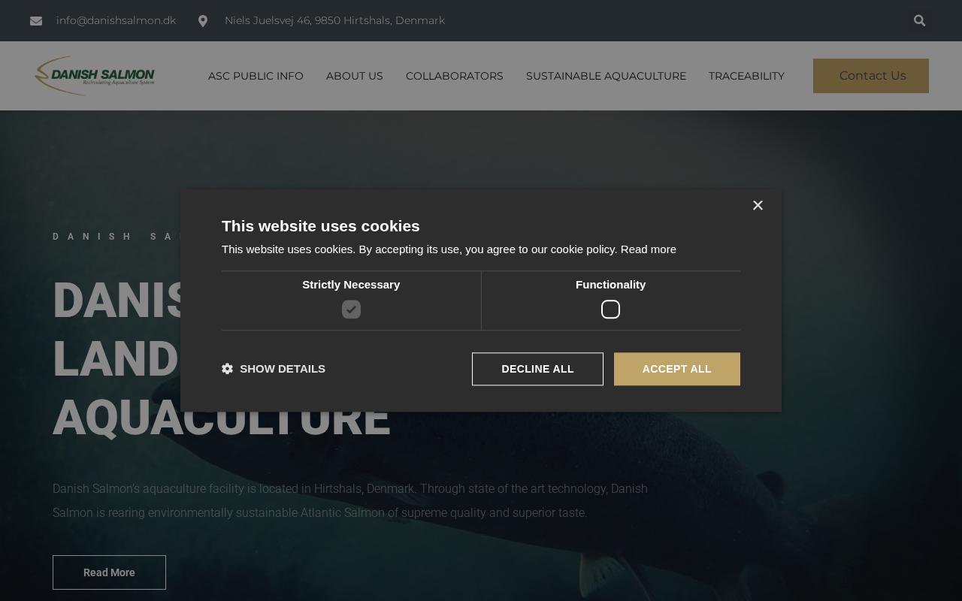Close the cookie dialog with X
The image size is (962, 601).
pyautogui.click(x=758, y=205)
